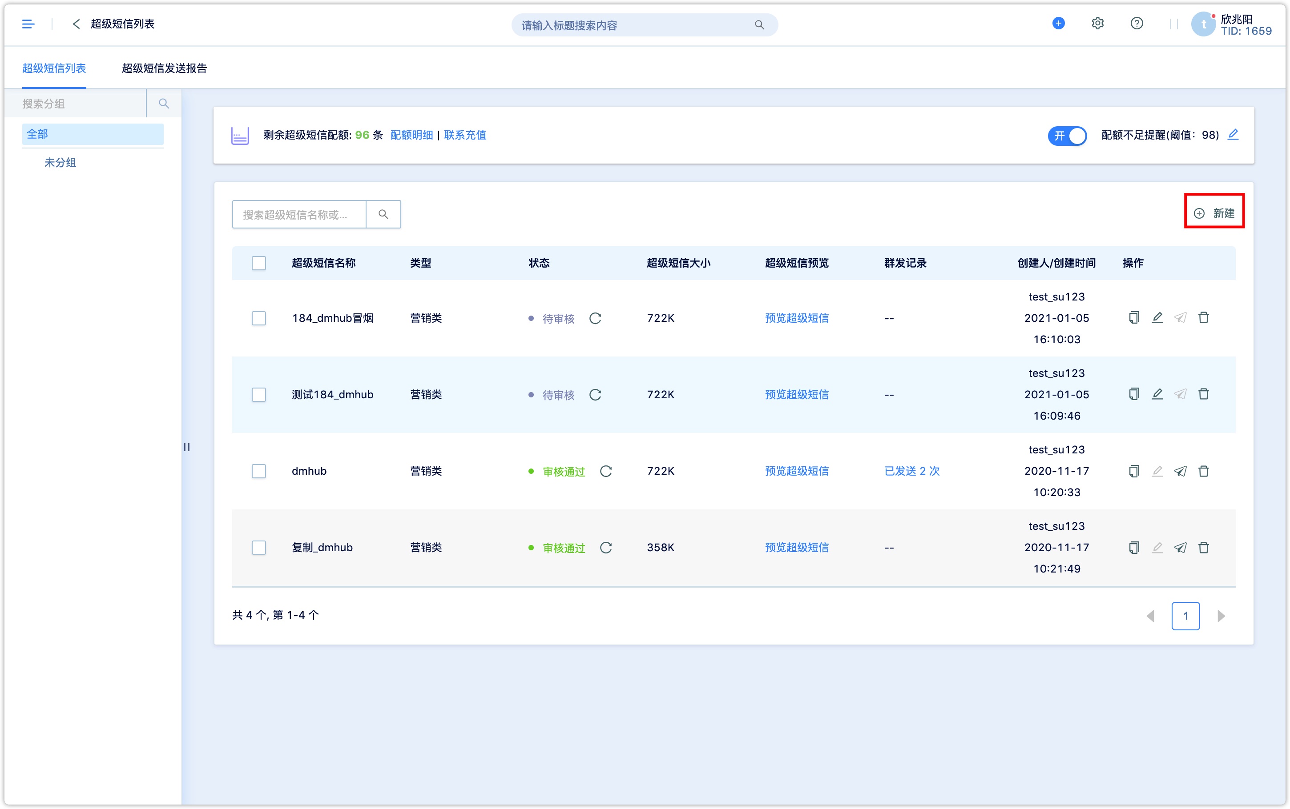Click the 审核通过 status of dmhub

pos(564,472)
